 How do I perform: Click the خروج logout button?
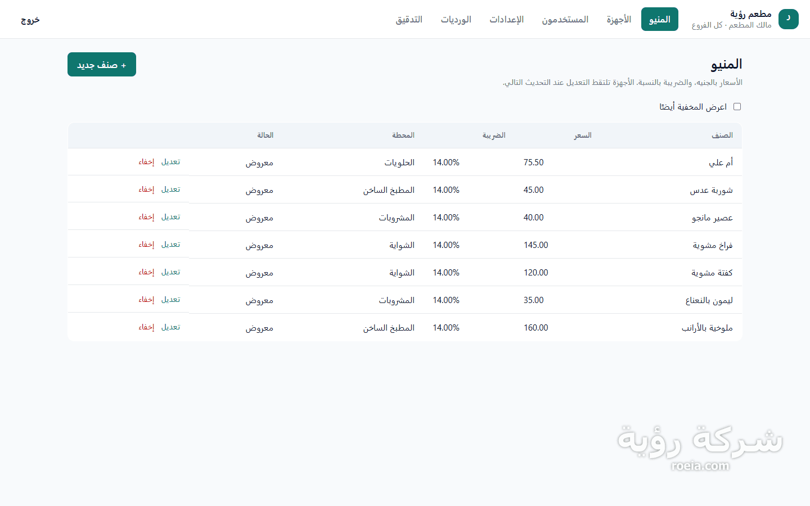point(30,20)
